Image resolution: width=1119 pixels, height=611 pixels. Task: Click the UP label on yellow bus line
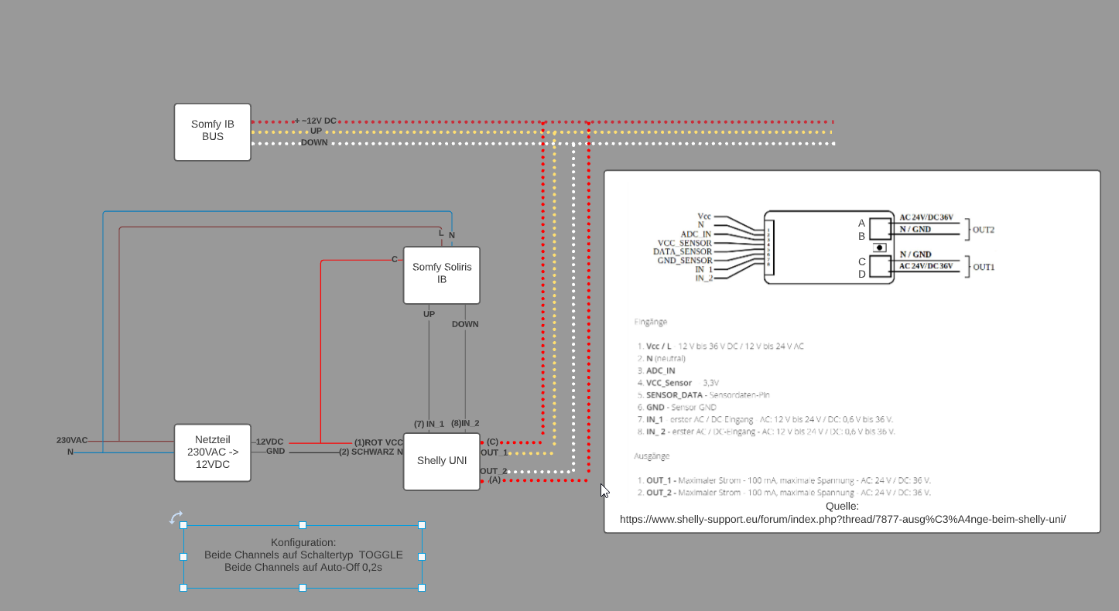[x=316, y=131]
